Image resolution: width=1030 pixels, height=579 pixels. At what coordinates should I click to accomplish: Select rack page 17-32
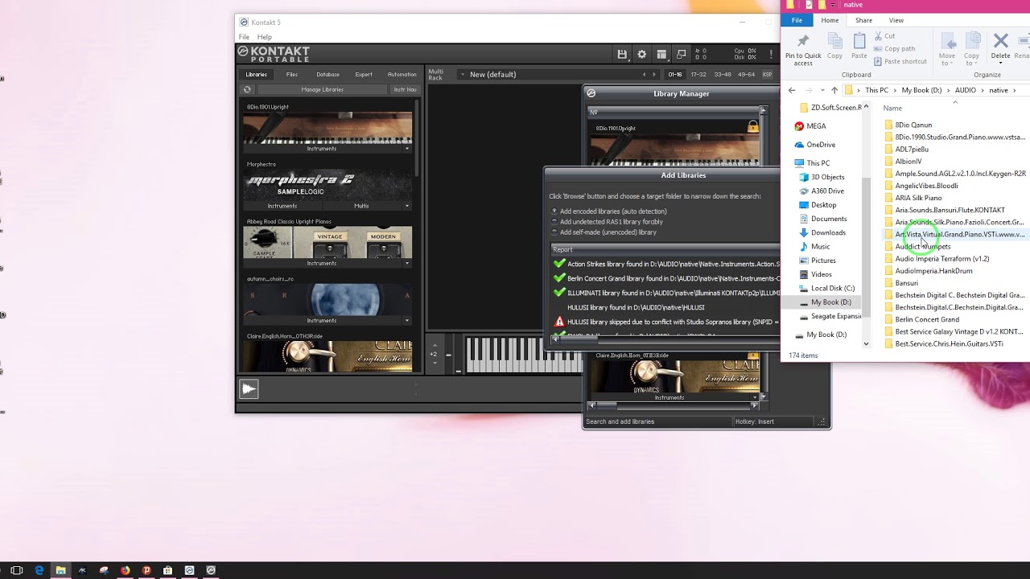(x=698, y=74)
